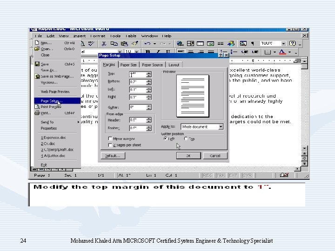Screen dimensions: 335x251
Task: Toggle the TRK track changes indicator
Action: click(221, 175)
